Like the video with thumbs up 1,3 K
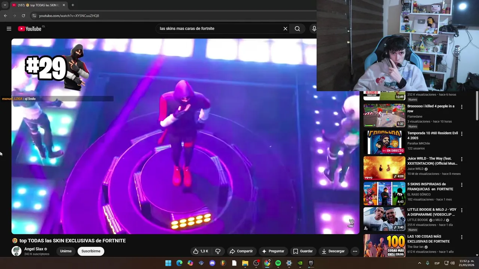Image resolution: width=479 pixels, height=269 pixels. pos(201,251)
